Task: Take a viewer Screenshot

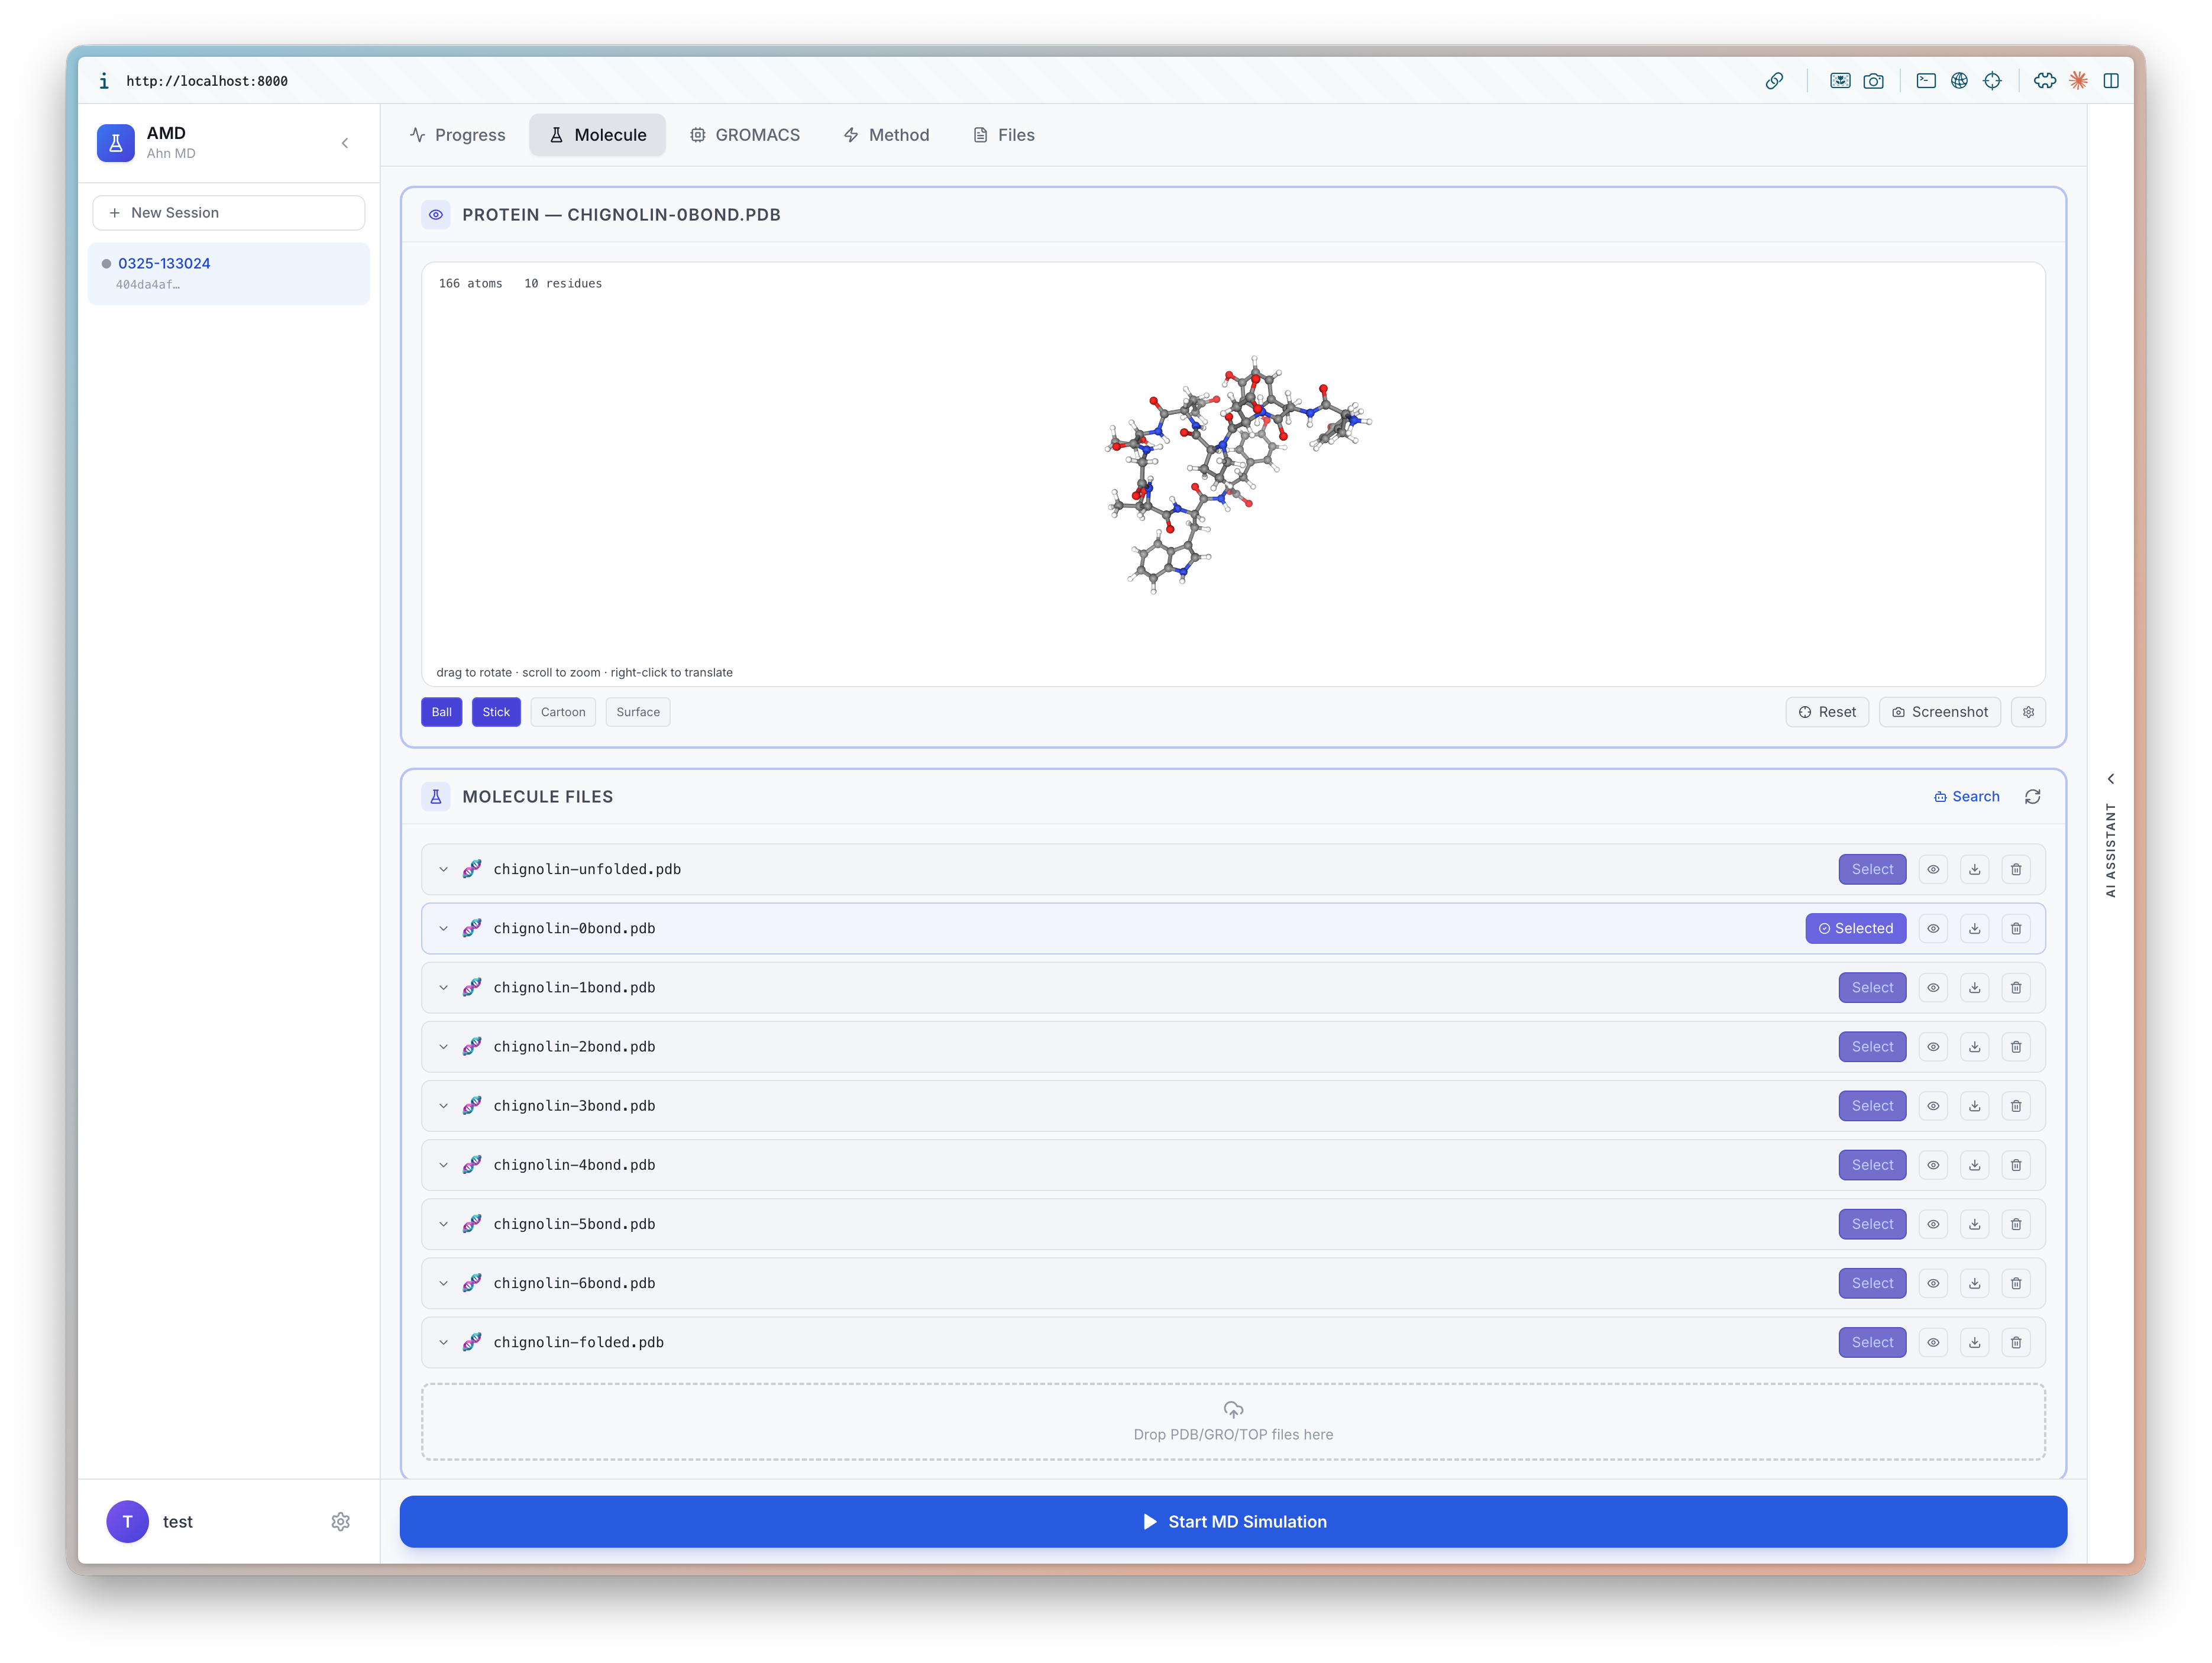Action: (x=1940, y=712)
